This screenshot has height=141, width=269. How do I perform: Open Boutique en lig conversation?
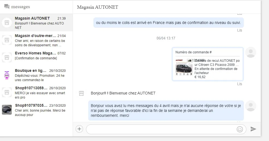click(36, 75)
